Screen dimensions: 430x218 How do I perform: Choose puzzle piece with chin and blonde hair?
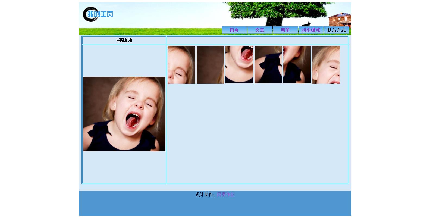[297, 65]
